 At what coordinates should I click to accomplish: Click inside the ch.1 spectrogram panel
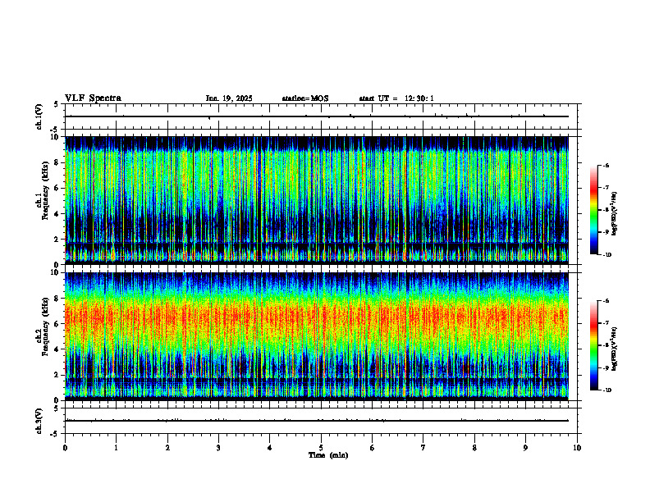click(x=317, y=200)
